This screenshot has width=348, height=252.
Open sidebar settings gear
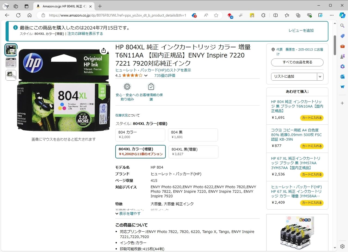pos(342,246)
